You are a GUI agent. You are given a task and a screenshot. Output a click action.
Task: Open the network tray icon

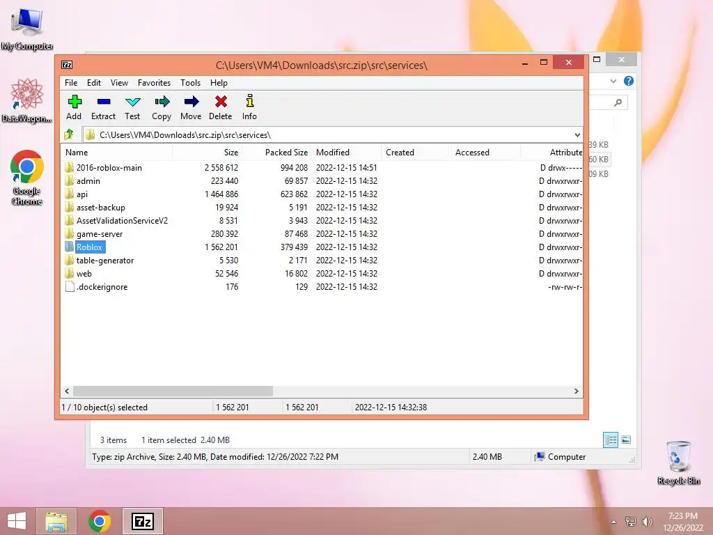click(x=631, y=521)
